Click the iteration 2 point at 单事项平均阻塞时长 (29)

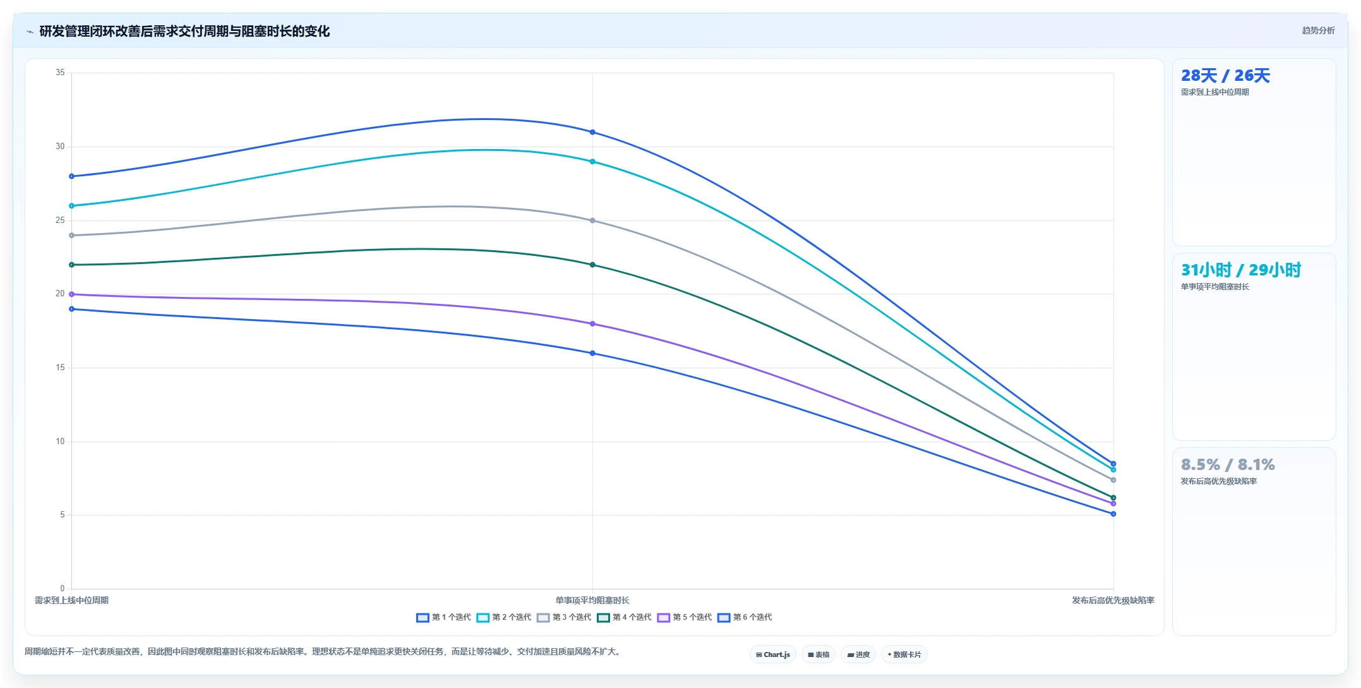click(592, 162)
